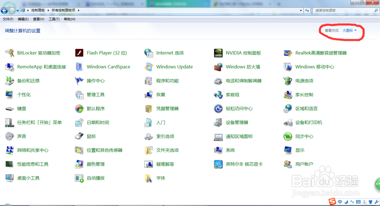Open the RemoteApp 和桌面连接 link
Screen dimensions: 380x206
point(41,67)
